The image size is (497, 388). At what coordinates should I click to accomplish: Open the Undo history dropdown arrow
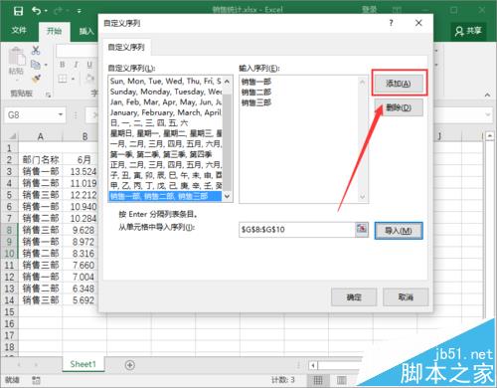(46, 11)
